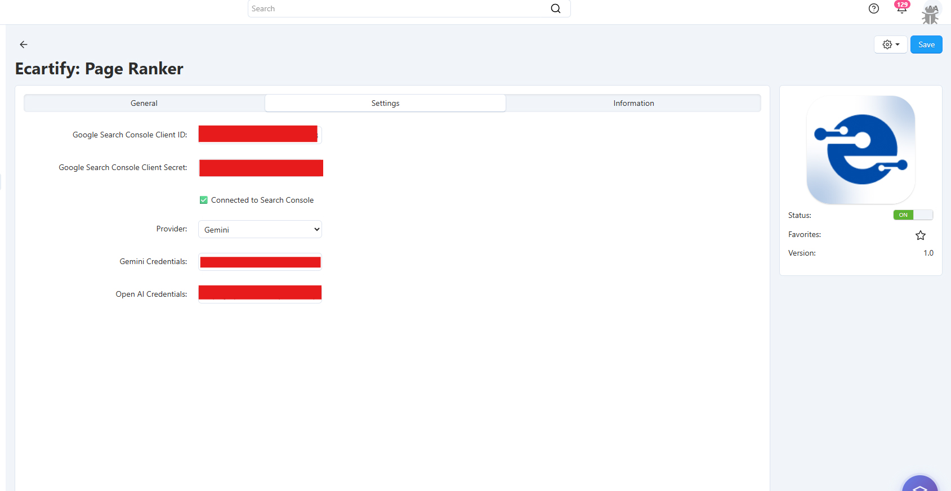Image resolution: width=951 pixels, height=491 pixels.
Task: Click the Ecartify add-on logo
Action: pos(860,150)
